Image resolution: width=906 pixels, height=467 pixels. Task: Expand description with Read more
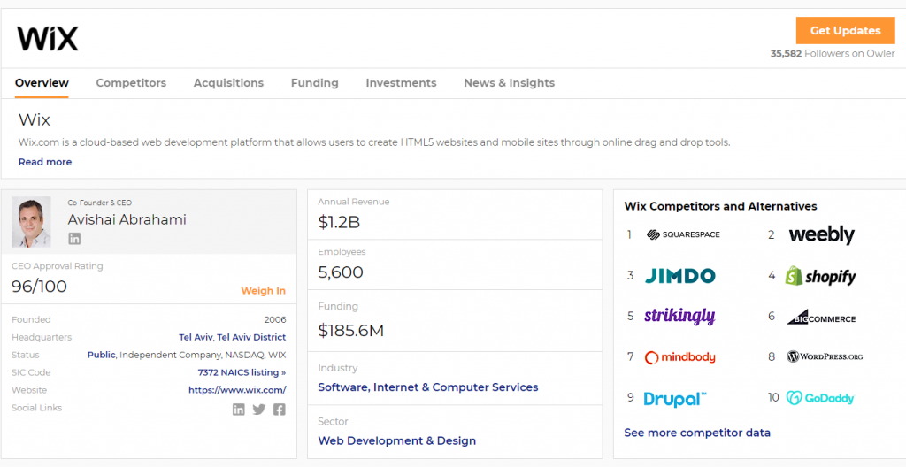click(x=45, y=162)
